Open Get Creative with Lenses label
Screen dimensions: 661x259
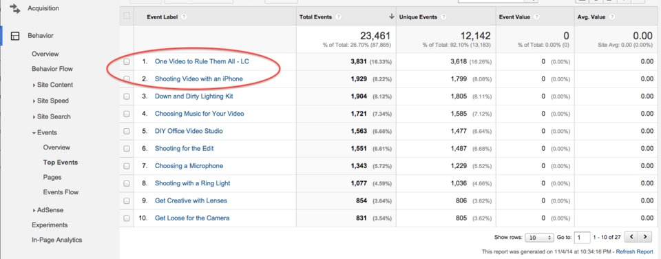coord(191,200)
